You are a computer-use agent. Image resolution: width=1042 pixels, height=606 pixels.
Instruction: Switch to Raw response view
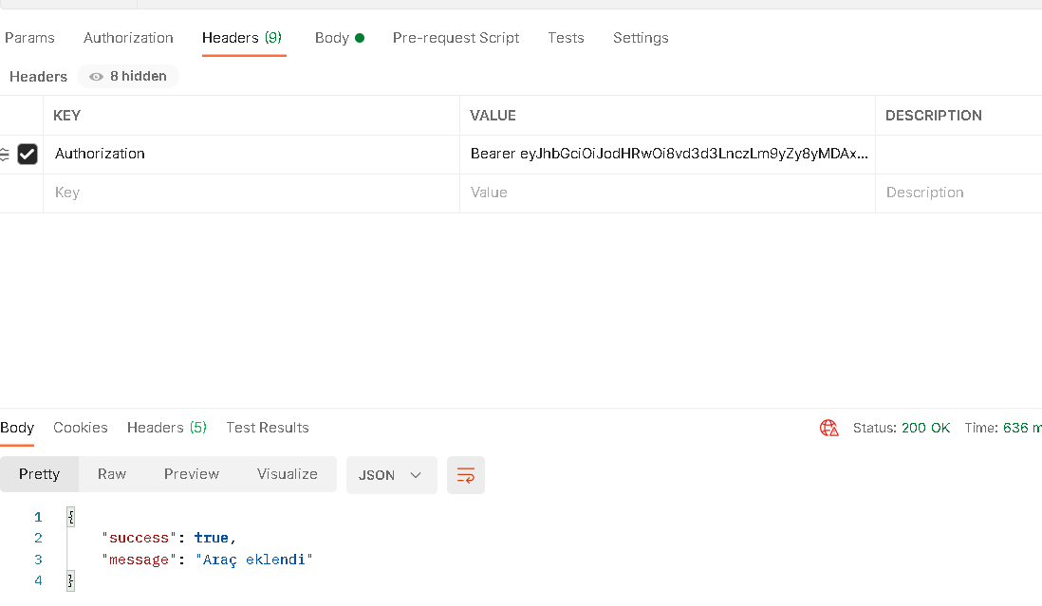[111, 474]
